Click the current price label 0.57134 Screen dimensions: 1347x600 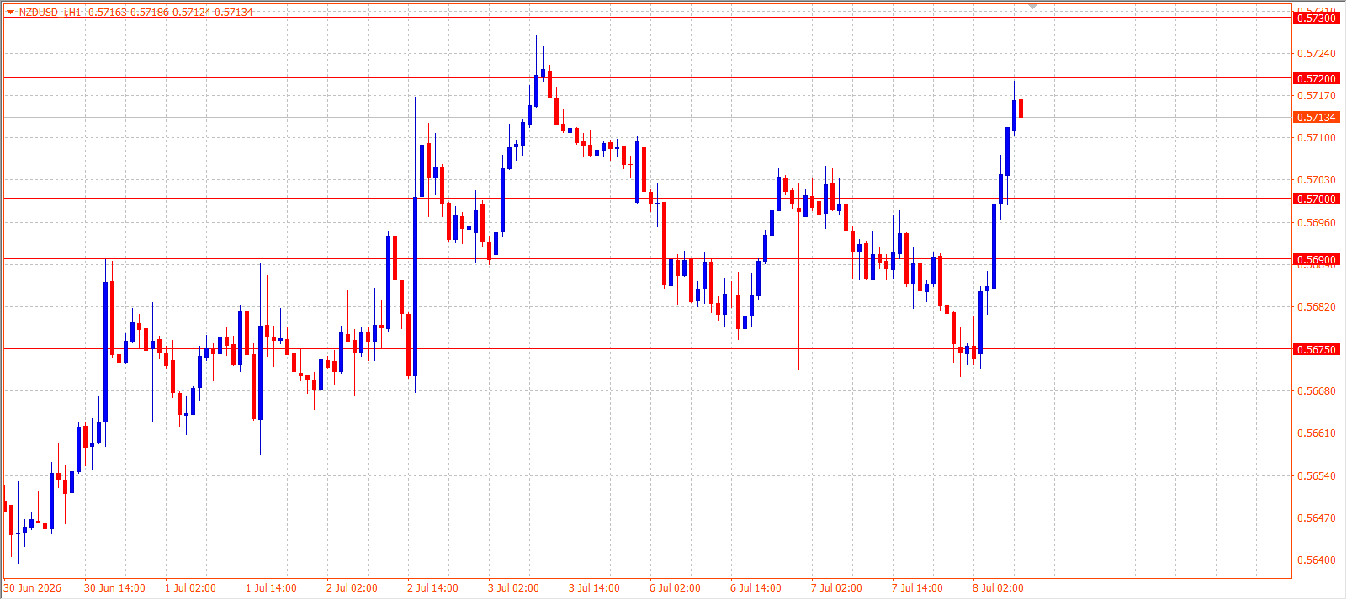(x=1316, y=117)
